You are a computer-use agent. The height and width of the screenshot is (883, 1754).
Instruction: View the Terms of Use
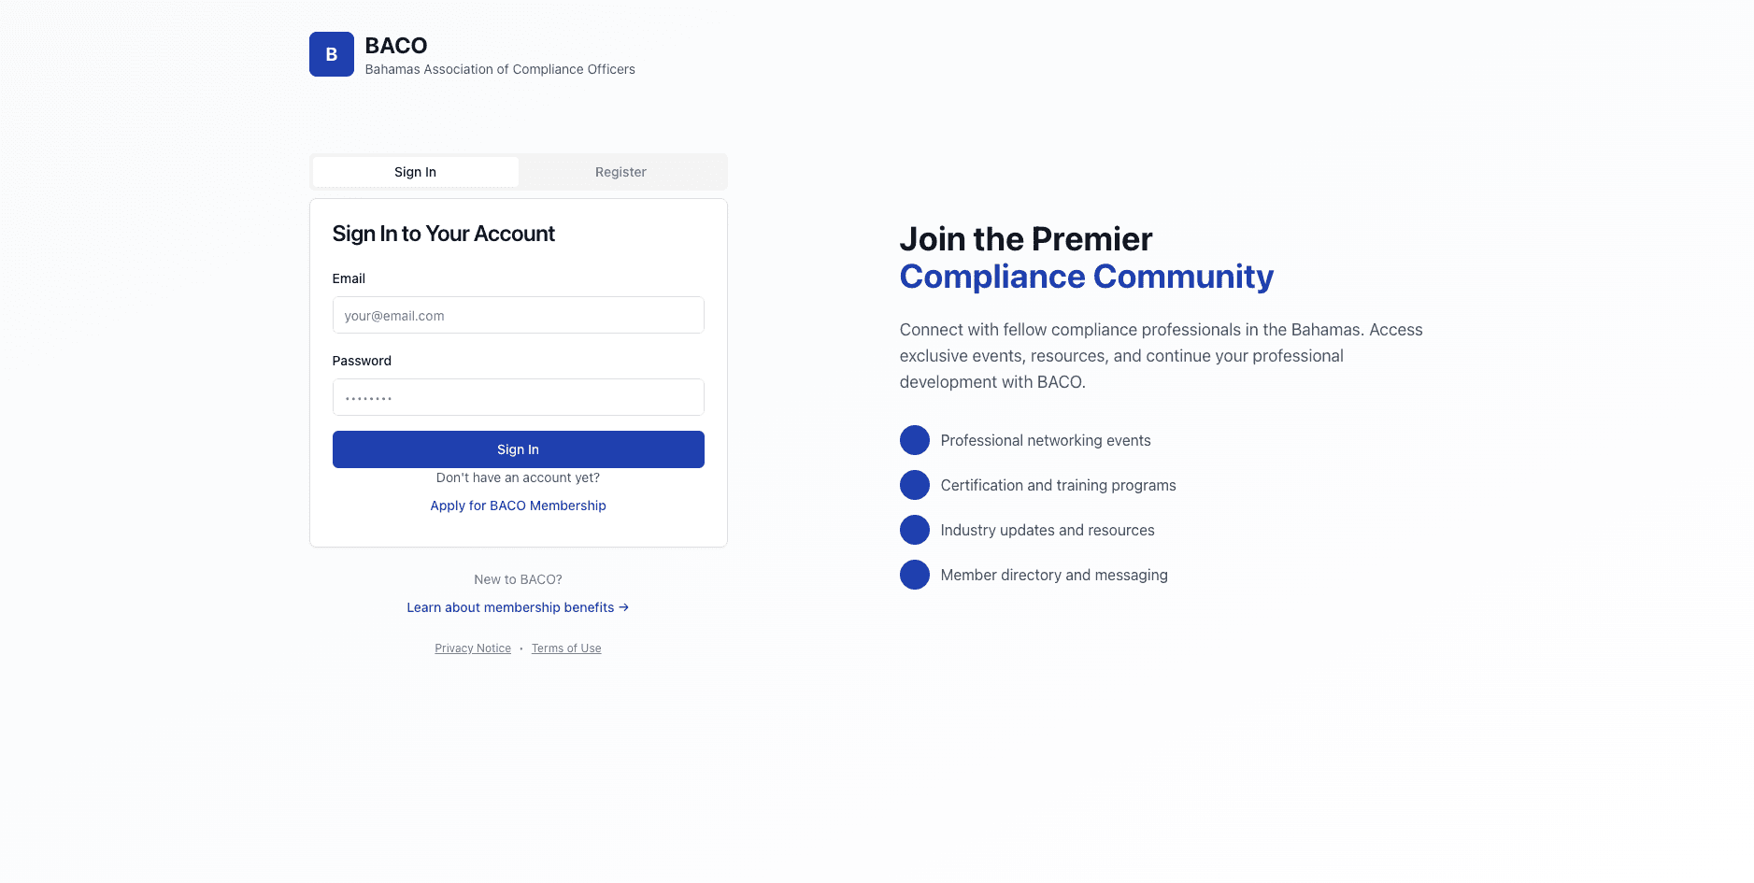tap(566, 648)
